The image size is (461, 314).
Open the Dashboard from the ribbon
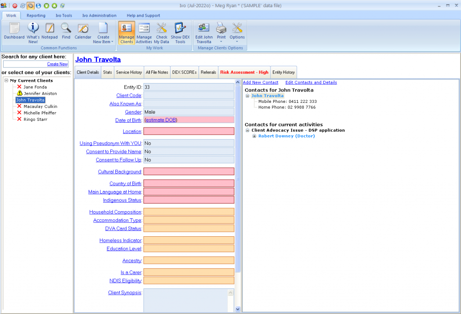pos(14,31)
